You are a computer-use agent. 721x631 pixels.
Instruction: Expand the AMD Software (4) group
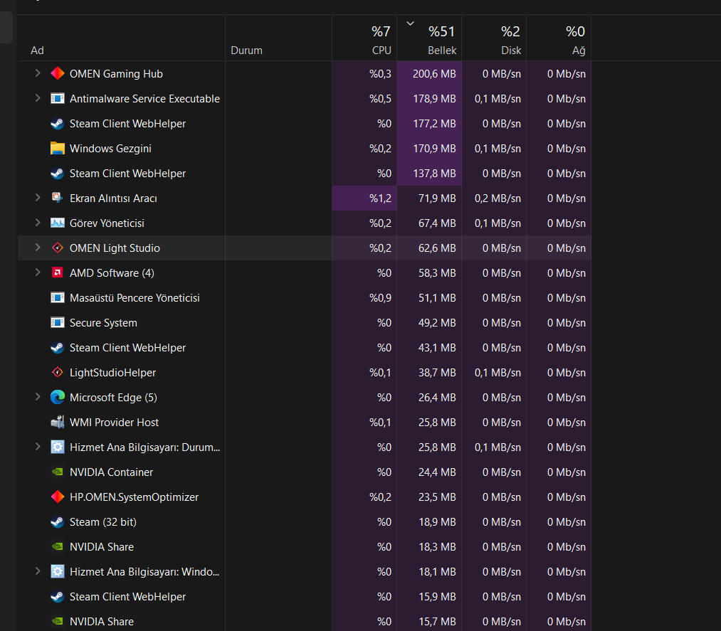(x=38, y=272)
